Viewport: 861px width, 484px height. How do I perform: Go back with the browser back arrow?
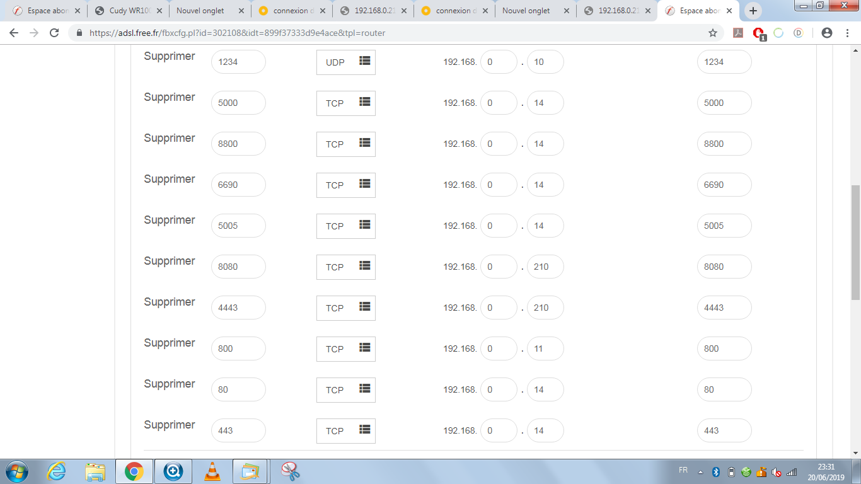pyautogui.click(x=14, y=33)
